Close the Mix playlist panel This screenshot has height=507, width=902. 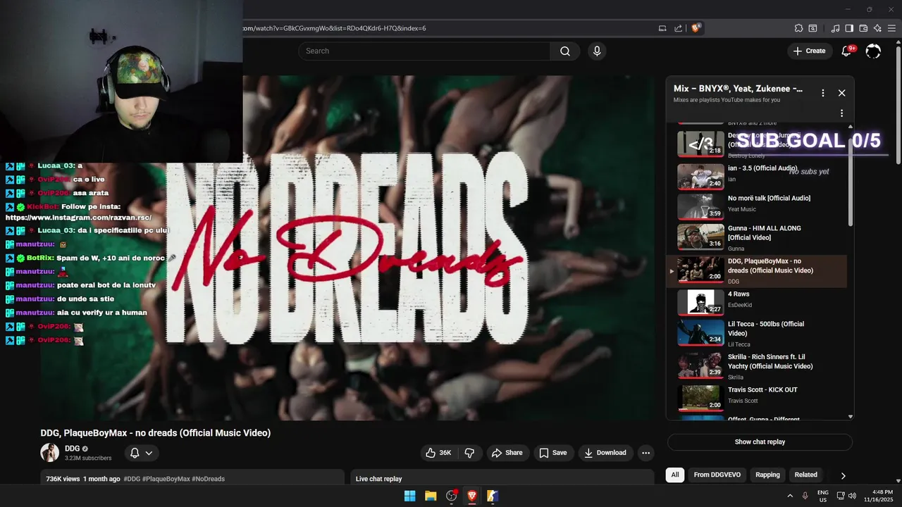coord(841,93)
